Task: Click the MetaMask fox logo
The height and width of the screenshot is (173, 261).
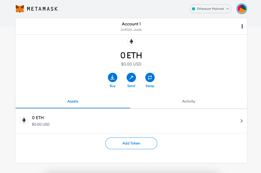Action: [20, 9]
